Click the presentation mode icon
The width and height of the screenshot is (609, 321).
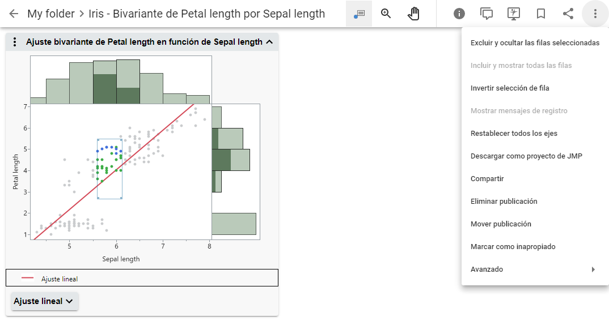pos(514,14)
